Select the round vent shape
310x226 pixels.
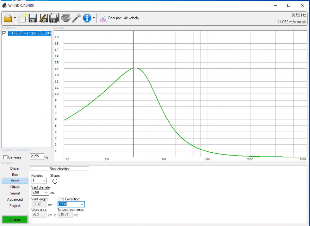coord(55,181)
